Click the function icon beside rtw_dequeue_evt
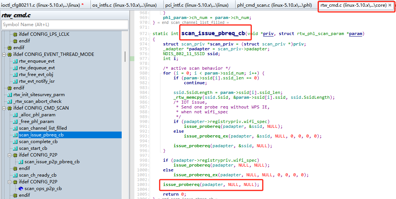Viewport: 396px width, 199px height. tap(15, 68)
